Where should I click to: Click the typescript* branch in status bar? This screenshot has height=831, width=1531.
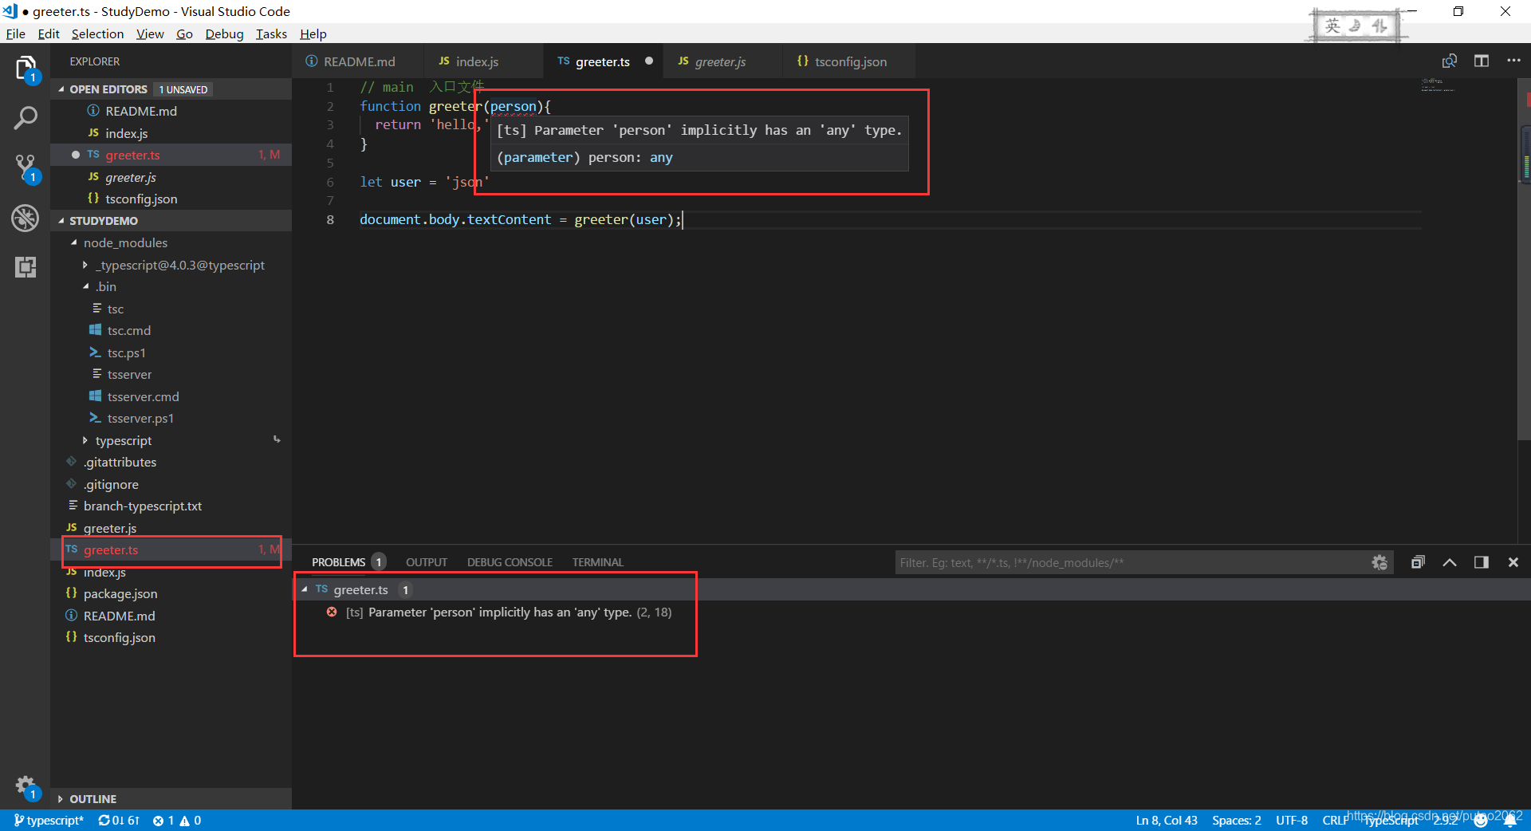coord(49,821)
